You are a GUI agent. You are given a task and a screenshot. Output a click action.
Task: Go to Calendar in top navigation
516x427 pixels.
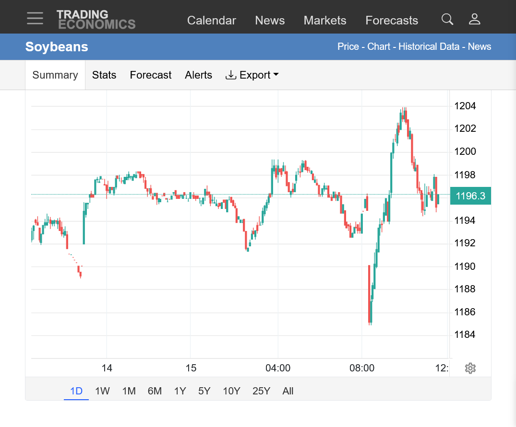(212, 20)
